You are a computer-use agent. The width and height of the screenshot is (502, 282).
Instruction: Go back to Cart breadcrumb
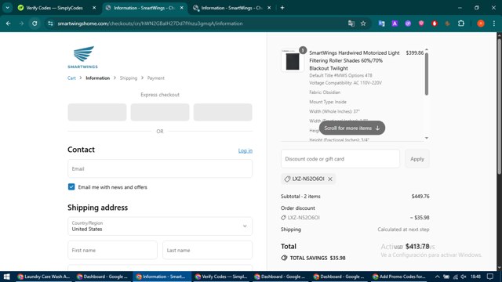point(71,78)
